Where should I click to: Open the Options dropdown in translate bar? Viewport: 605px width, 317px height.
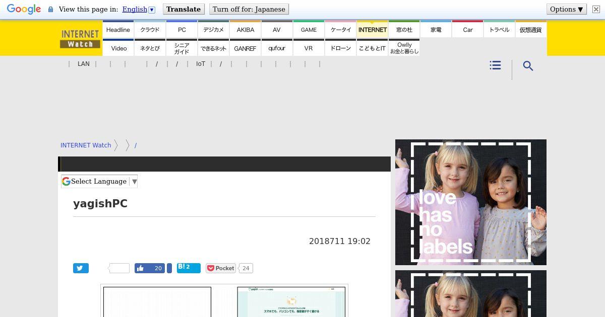pyautogui.click(x=567, y=9)
